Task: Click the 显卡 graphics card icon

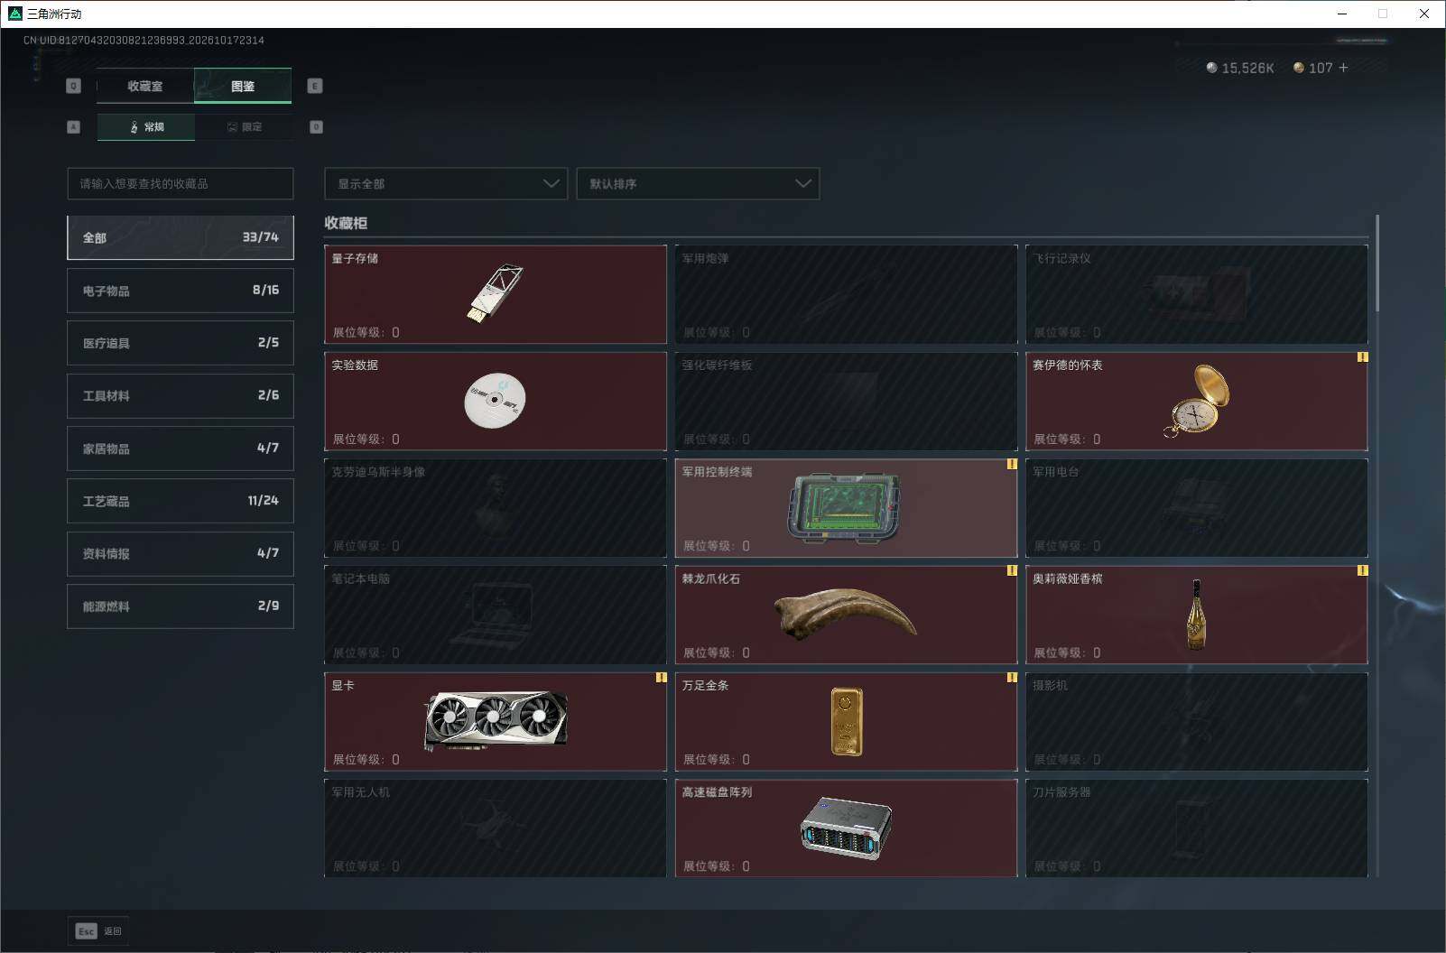Action: [496, 721]
